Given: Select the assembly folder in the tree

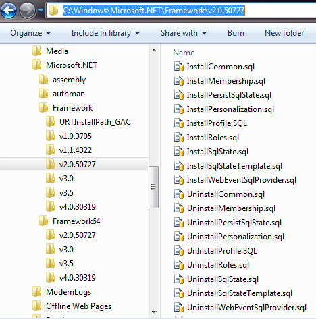Looking at the screenshot, I should 63,80.
